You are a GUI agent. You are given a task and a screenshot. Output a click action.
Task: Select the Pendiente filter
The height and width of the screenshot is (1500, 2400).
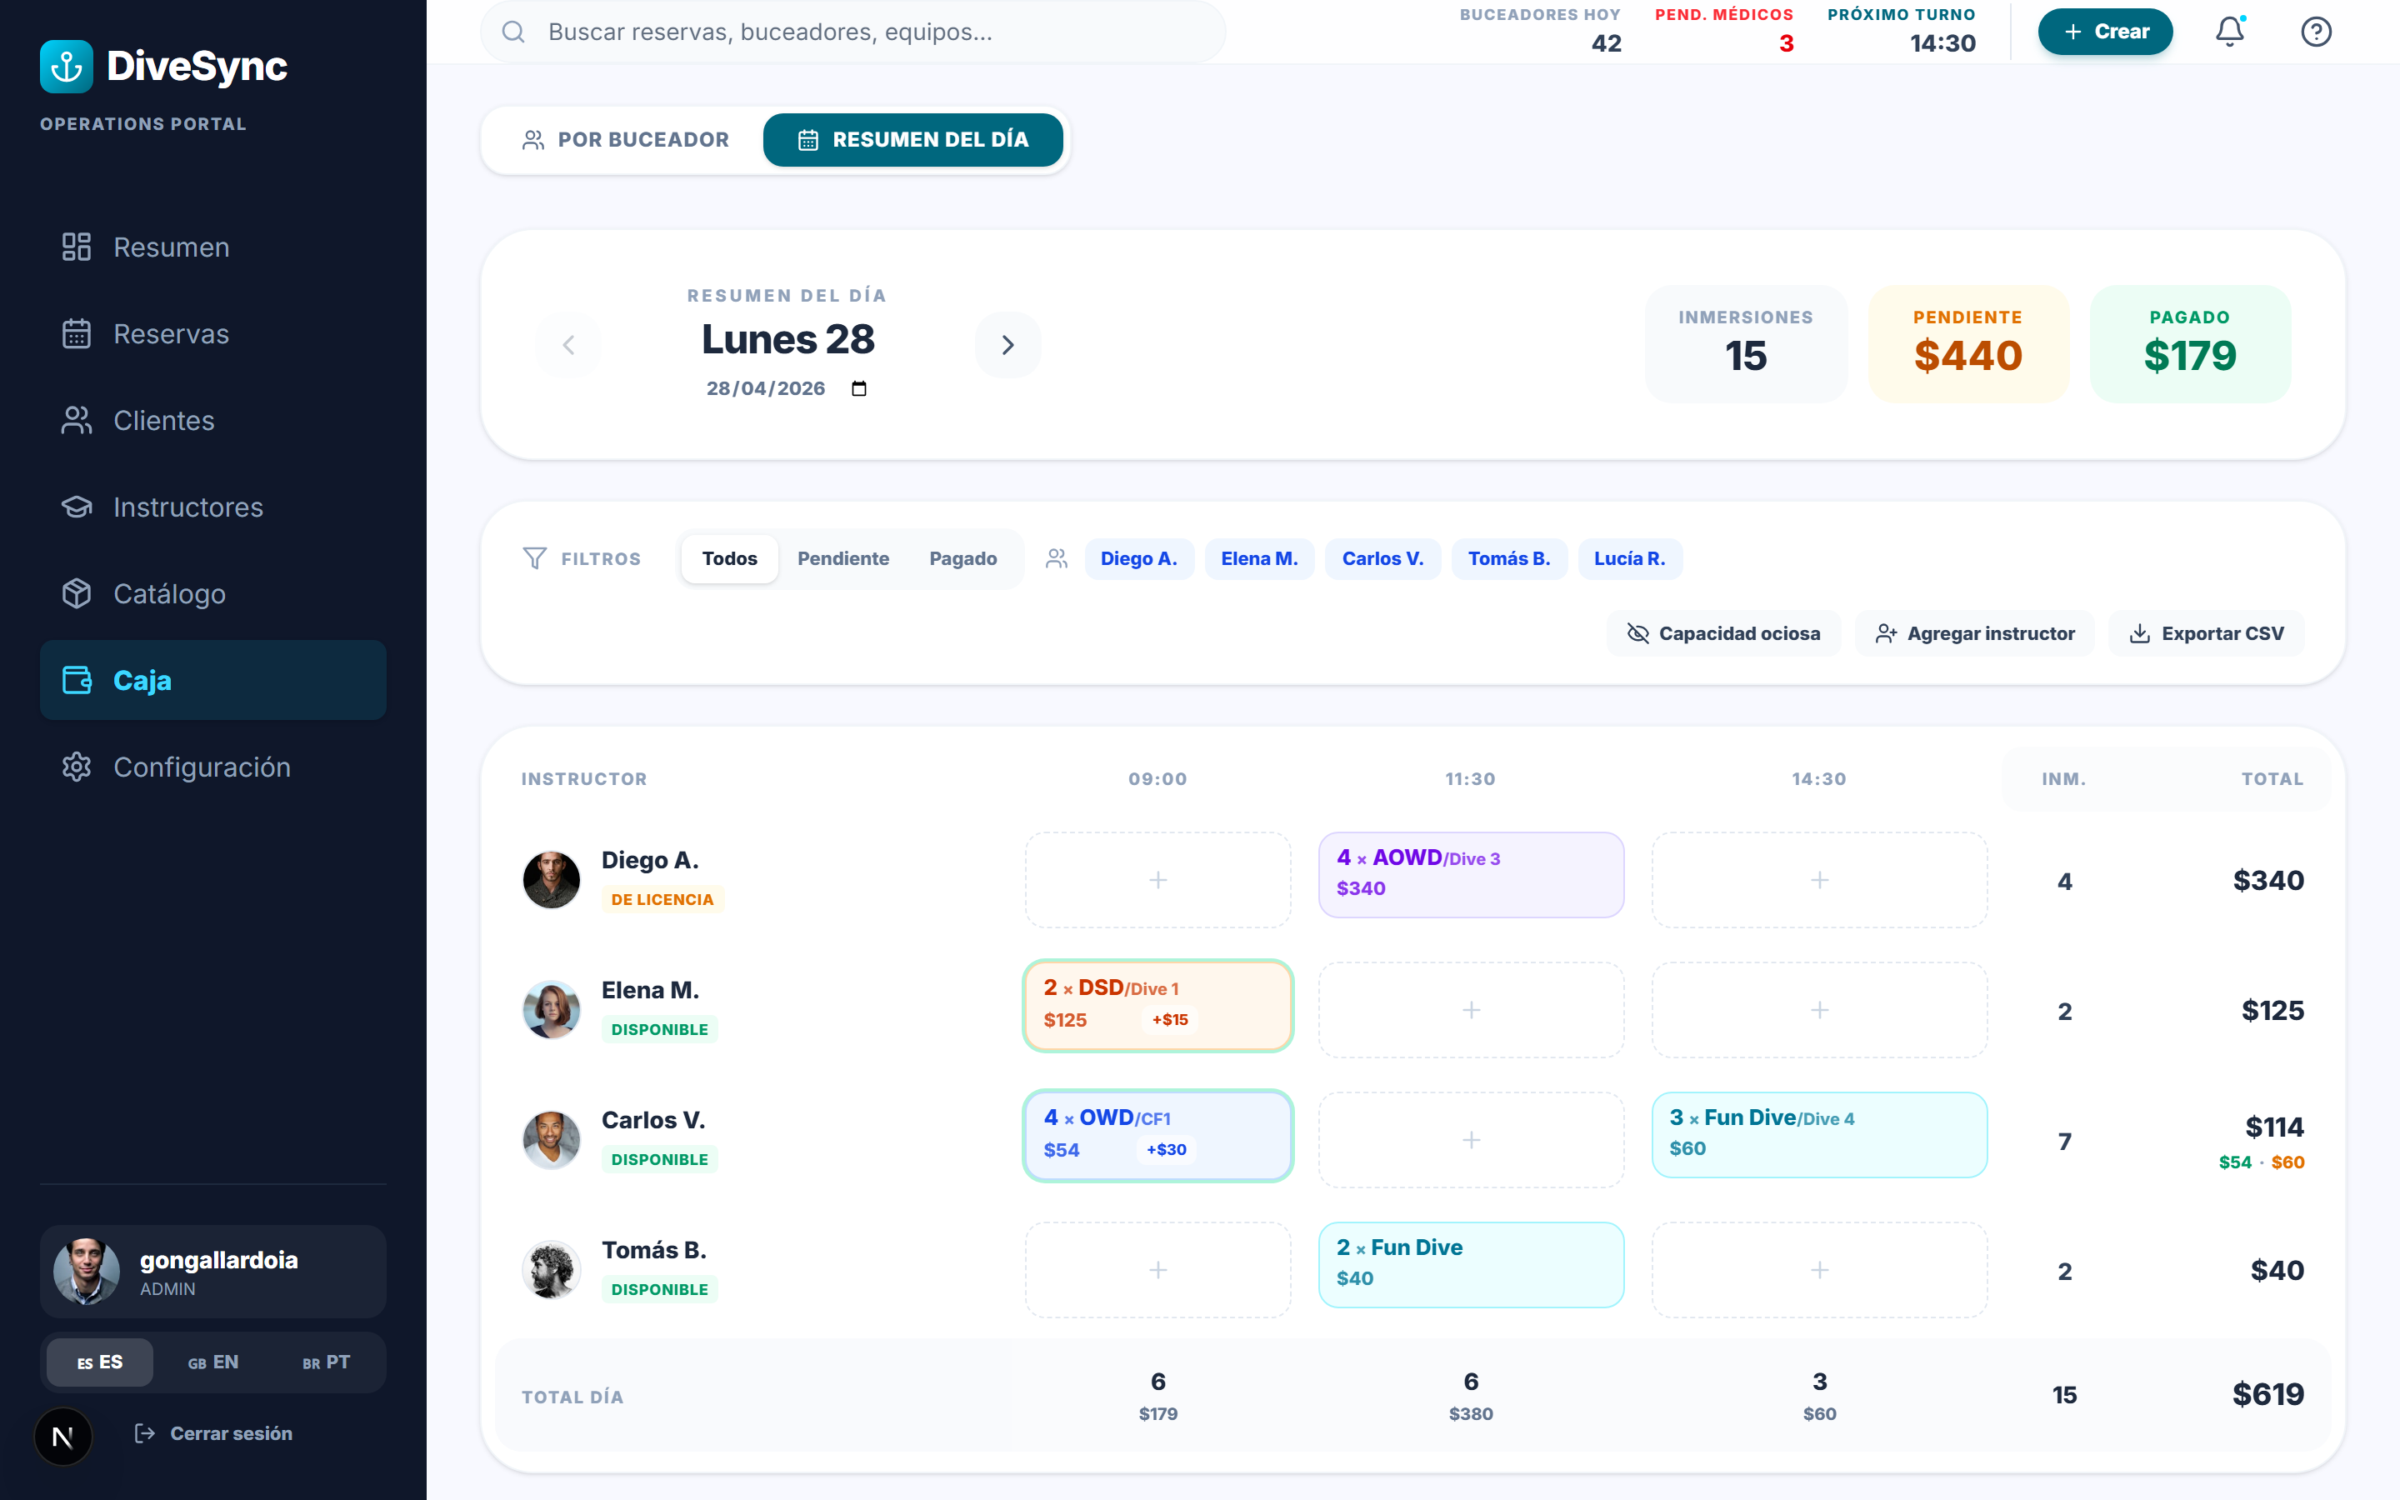coord(843,558)
